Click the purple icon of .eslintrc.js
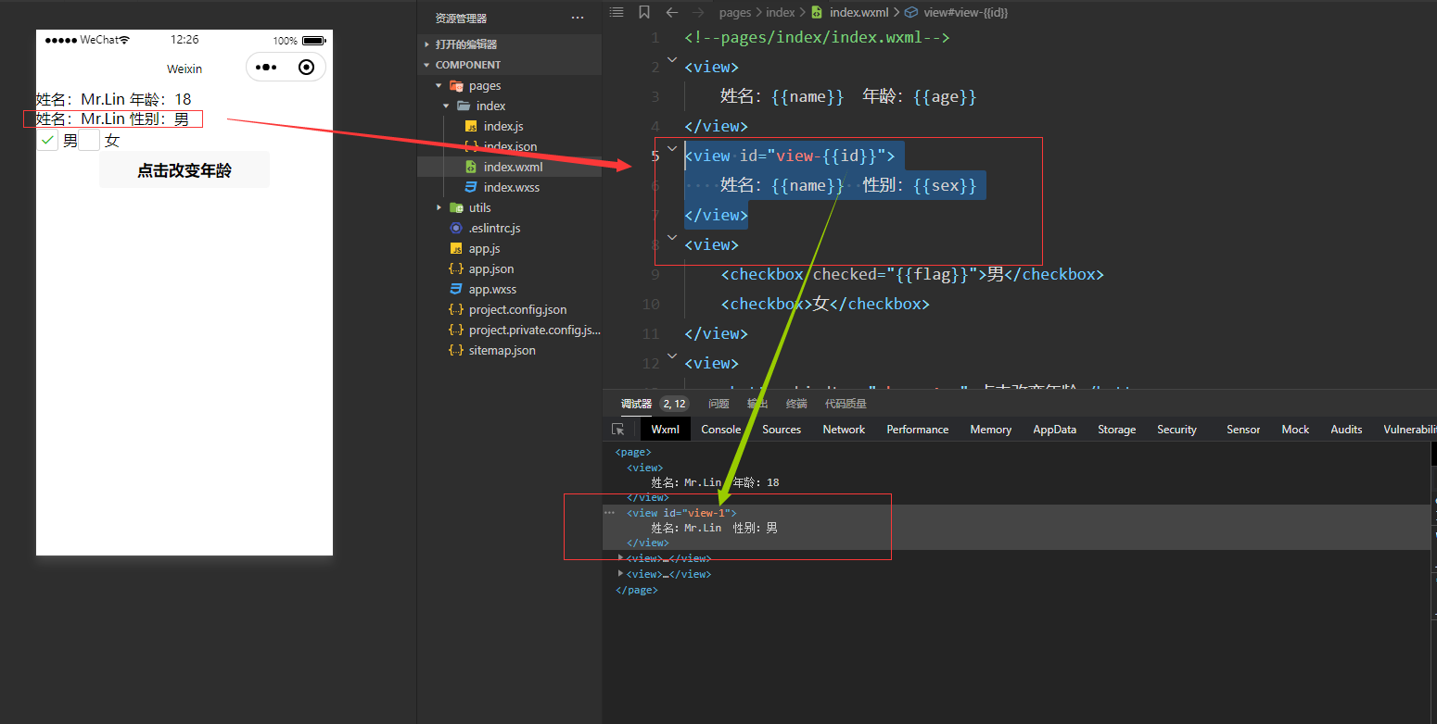This screenshot has width=1437, height=724. click(x=455, y=228)
